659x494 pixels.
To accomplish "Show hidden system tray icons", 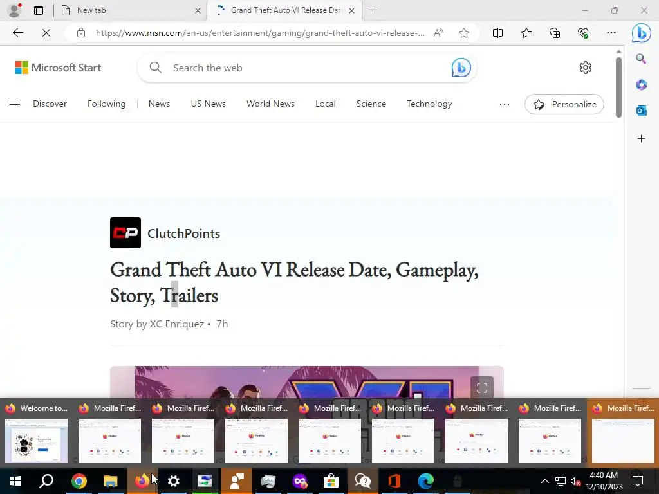I will click(x=544, y=481).
